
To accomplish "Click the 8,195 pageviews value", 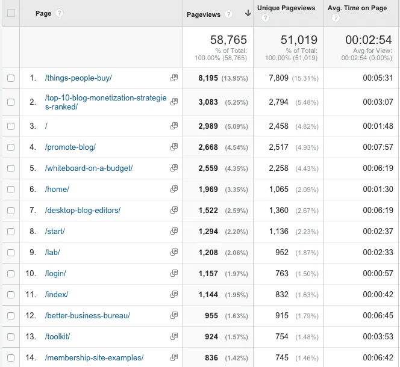I will click(208, 78).
